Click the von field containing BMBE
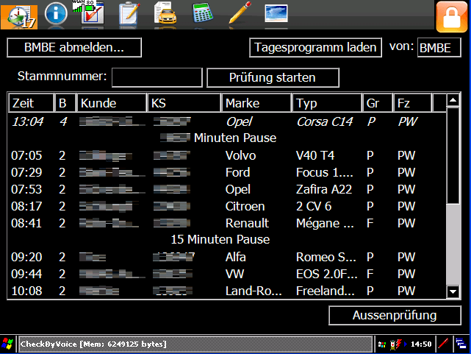Viewport: 471px width, 354px height. [439, 48]
